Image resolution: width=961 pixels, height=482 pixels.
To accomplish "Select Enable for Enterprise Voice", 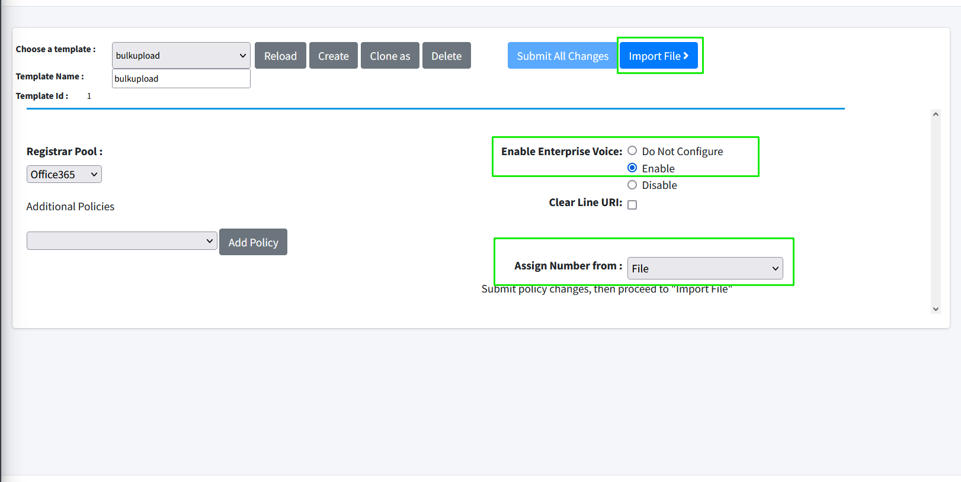I will [x=632, y=168].
